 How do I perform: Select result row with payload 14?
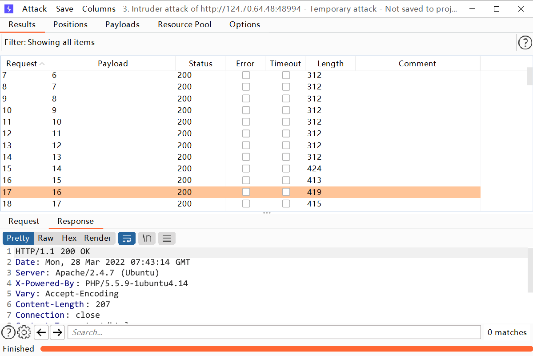pos(240,169)
